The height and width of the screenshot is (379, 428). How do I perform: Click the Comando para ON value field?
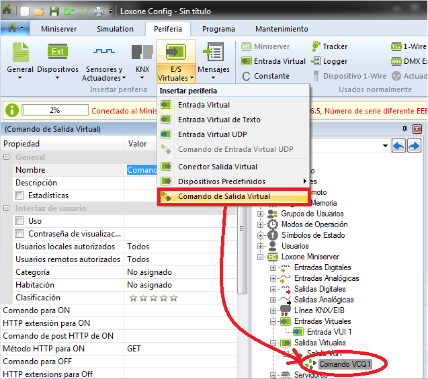click(180, 310)
